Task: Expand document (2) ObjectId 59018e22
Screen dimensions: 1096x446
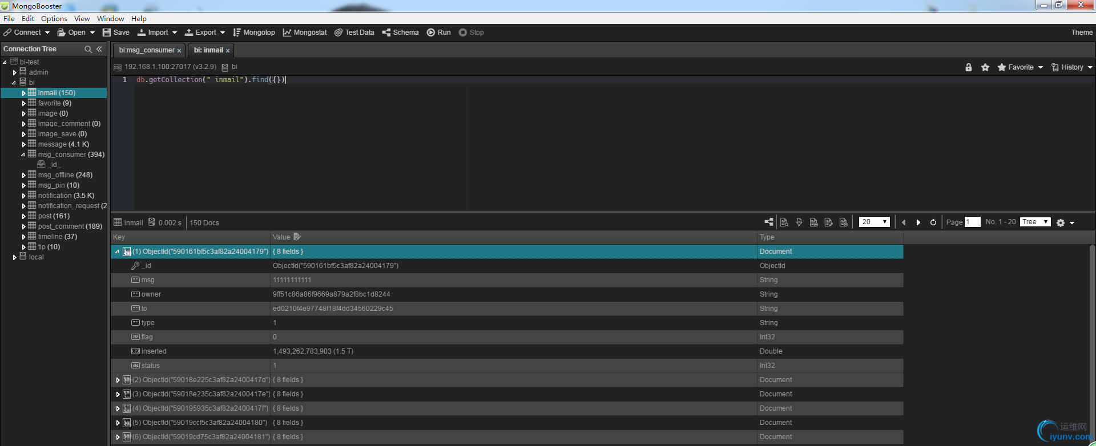Action: click(x=118, y=380)
